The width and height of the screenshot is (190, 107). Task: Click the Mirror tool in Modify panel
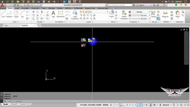[38, 15]
